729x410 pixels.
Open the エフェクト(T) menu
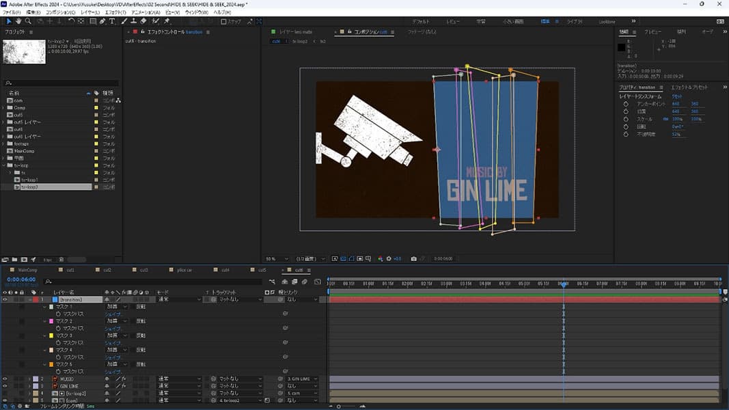[116, 12]
